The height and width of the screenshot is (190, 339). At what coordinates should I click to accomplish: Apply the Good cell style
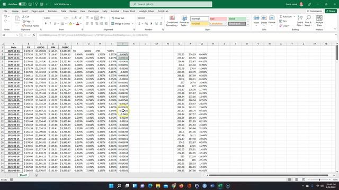(x=237, y=19)
